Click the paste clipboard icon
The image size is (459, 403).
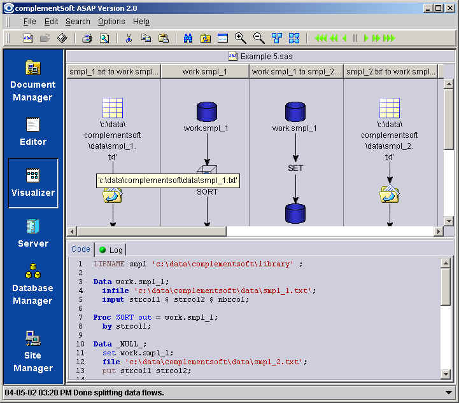164,38
